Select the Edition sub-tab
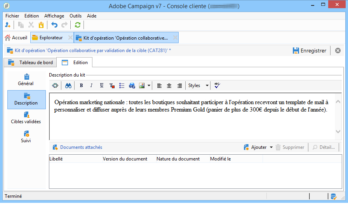This screenshot has width=348, height=204. (x=75, y=63)
